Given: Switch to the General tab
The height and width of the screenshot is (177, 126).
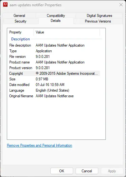Looking at the screenshot, I should (x=19, y=16).
